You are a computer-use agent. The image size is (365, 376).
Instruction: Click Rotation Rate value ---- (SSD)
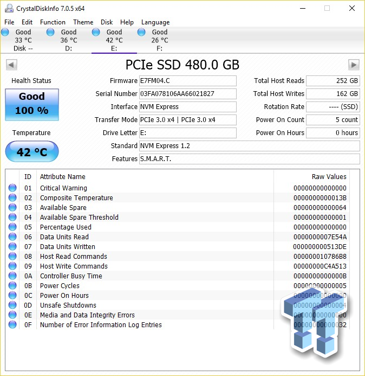pos(333,107)
